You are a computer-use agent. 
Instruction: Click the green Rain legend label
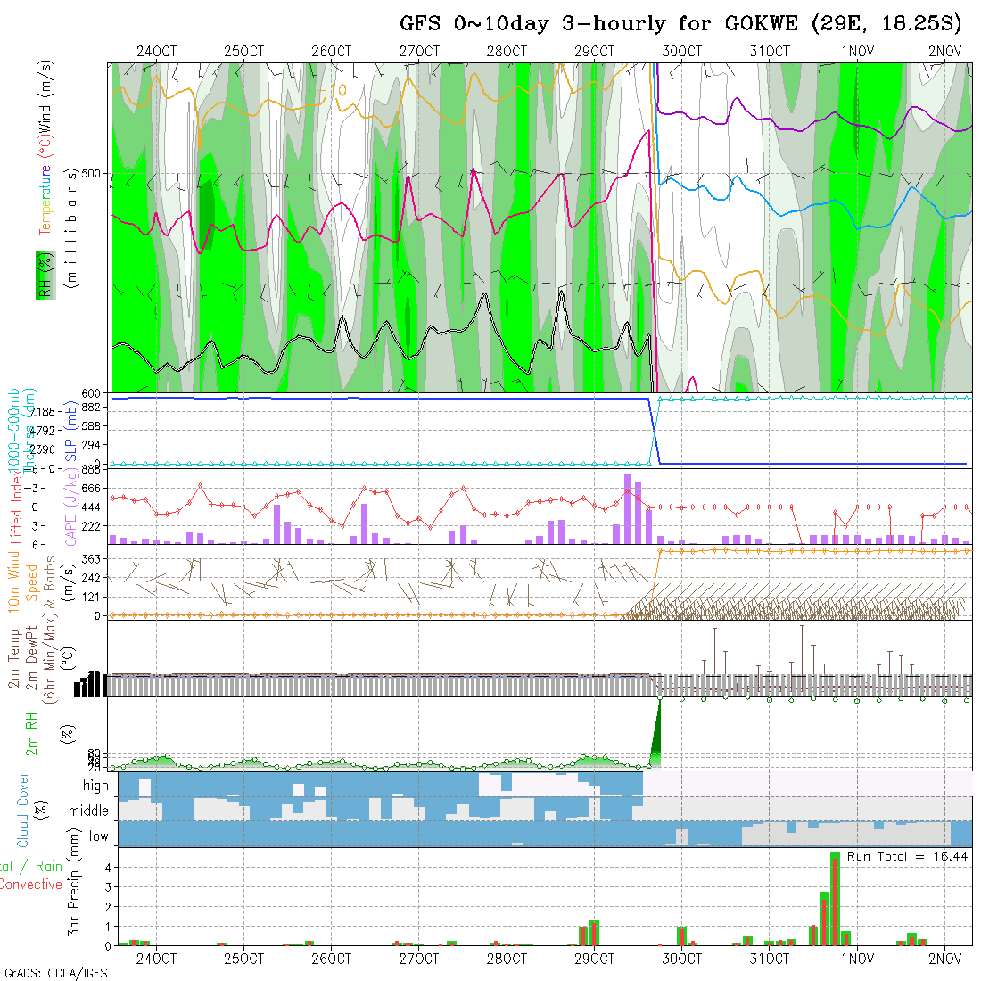(x=49, y=866)
